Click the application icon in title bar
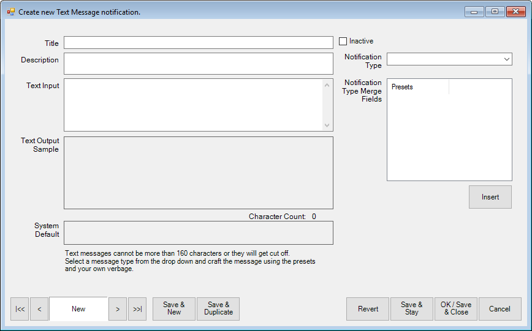532x331 pixels. click(11, 12)
